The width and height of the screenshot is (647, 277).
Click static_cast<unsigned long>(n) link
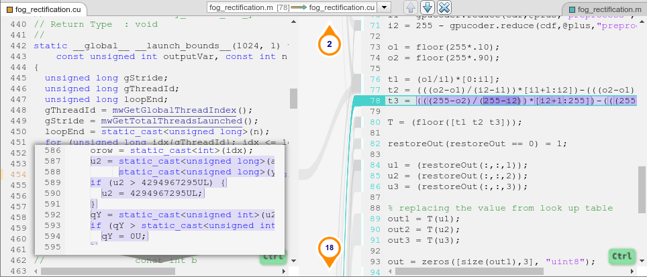click(x=185, y=132)
